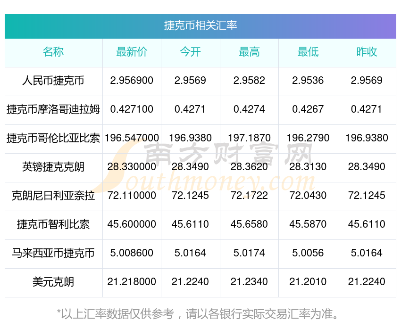Open the 美元克朗 row name
The height and width of the screenshot is (329, 401).
tap(53, 282)
